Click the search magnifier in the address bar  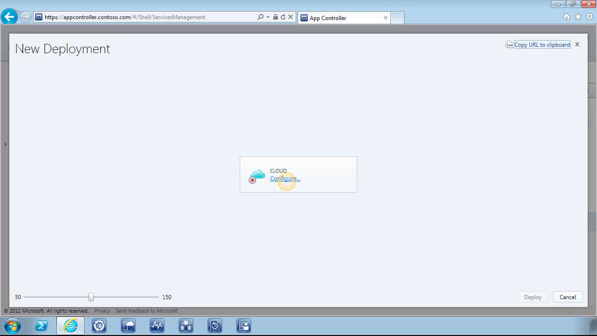[x=261, y=17]
